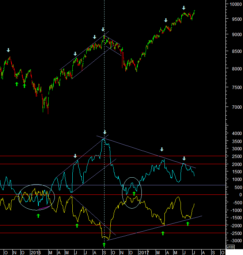Click the 2016 year label on time axis
The image size is (243, 255).
click(x=35, y=252)
